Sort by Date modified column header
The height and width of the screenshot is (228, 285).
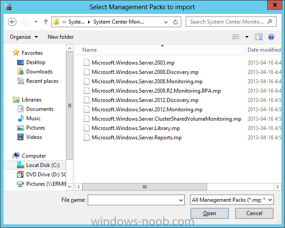tap(264, 50)
